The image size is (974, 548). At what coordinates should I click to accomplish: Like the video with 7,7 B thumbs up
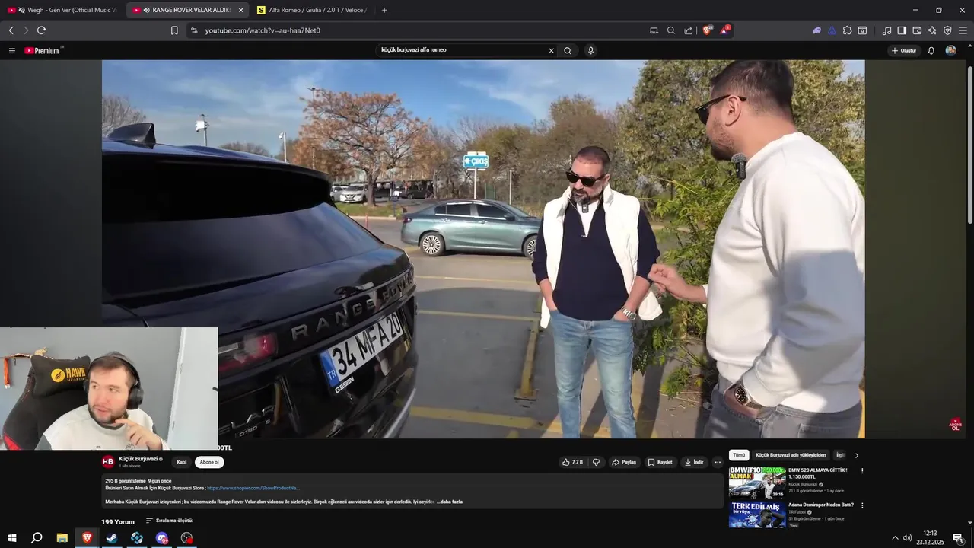coord(572,462)
